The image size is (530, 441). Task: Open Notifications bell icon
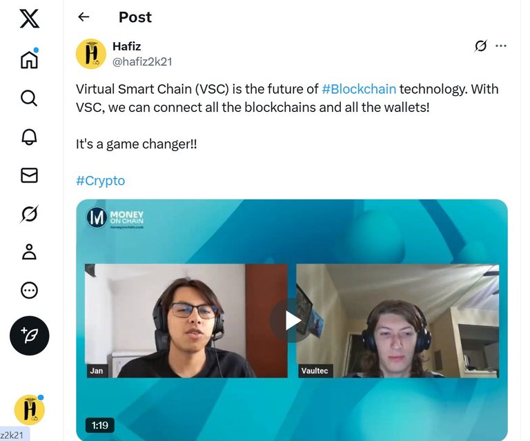30,137
